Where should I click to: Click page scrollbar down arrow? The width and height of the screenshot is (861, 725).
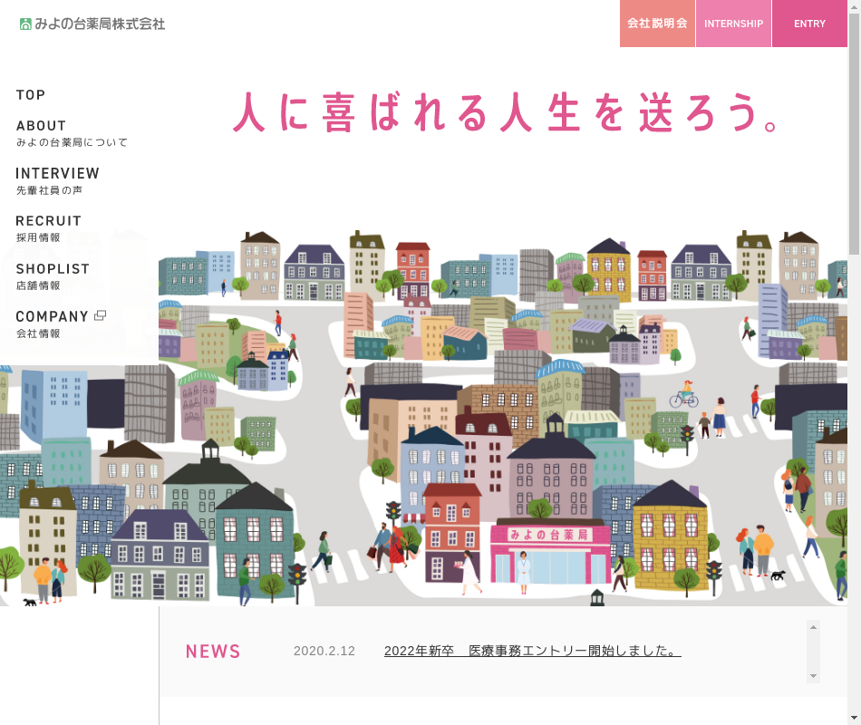click(x=855, y=719)
